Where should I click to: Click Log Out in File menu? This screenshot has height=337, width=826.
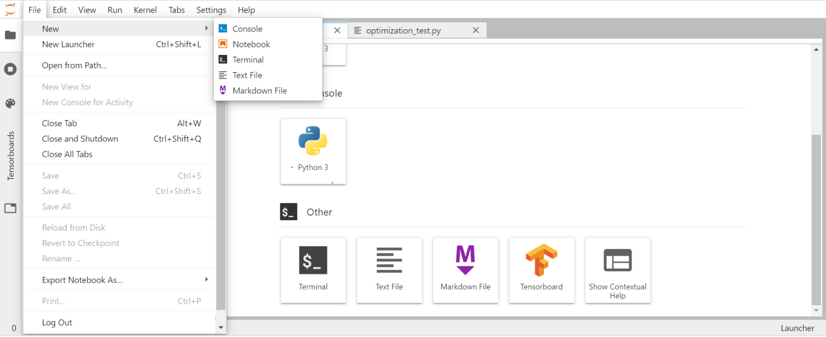click(x=57, y=322)
